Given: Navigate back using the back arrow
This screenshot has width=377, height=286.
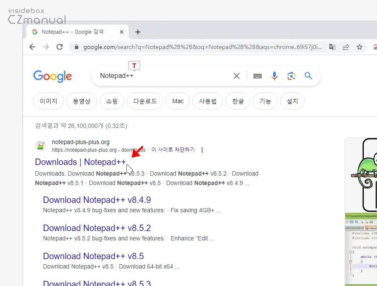Looking at the screenshot, I should click(32, 47).
